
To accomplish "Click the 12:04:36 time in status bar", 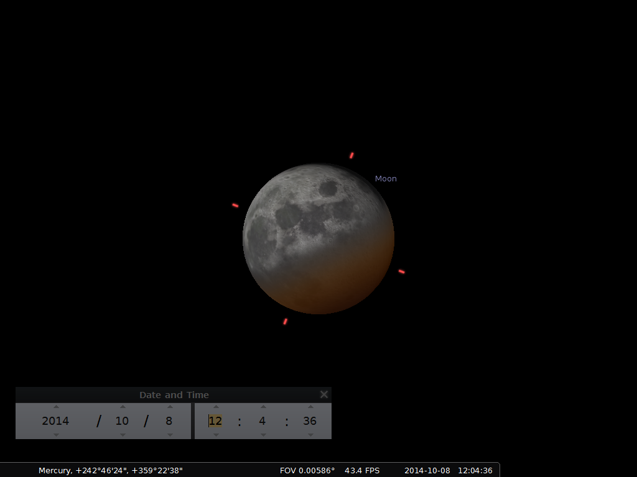I will tap(475, 471).
